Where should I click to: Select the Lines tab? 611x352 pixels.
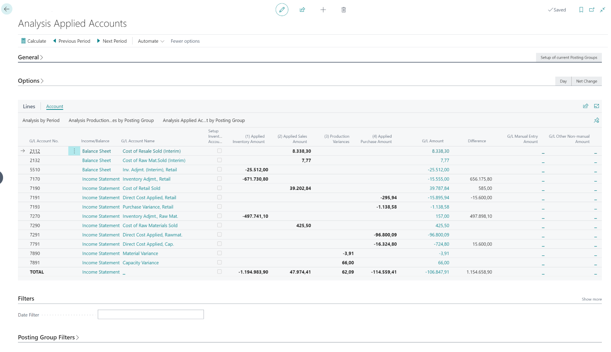[29, 106]
